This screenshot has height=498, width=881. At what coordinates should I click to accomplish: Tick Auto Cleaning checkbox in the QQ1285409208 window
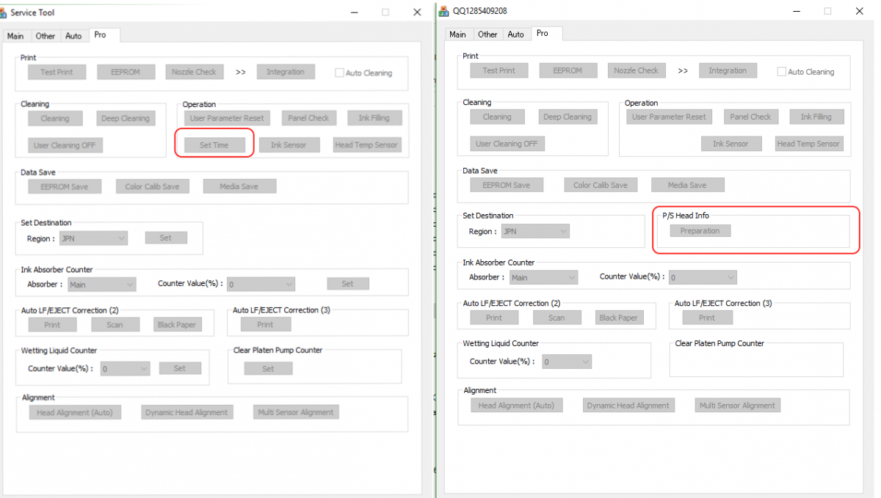pos(781,72)
